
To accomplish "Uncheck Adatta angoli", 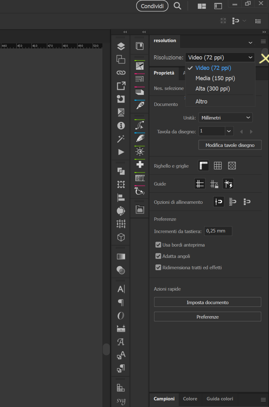I will [x=158, y=256].
